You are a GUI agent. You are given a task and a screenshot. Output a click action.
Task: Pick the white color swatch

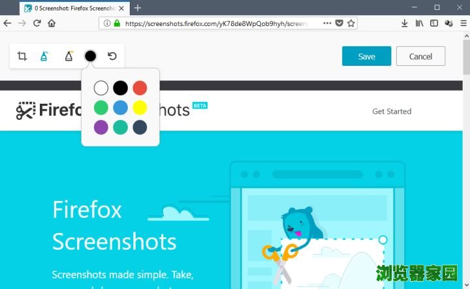click(101, 88)
